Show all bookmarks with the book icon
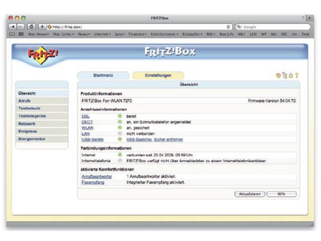321x241 pixels. 12,34
